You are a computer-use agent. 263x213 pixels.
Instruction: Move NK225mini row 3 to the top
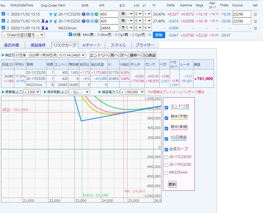(x=43, y=28)
